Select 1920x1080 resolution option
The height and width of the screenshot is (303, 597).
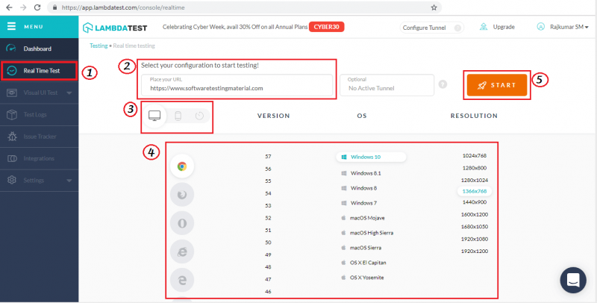[x=474, y=239]
